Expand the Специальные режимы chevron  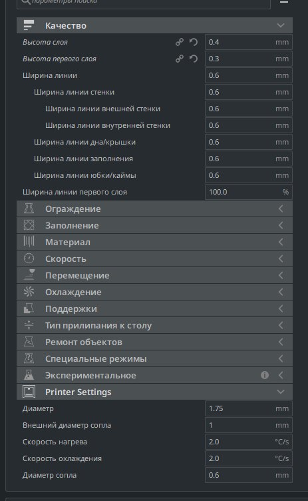281,358
